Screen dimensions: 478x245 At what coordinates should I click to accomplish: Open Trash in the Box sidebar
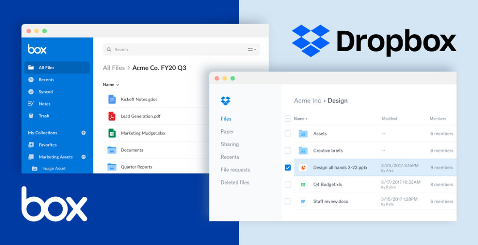pos(44,116)
